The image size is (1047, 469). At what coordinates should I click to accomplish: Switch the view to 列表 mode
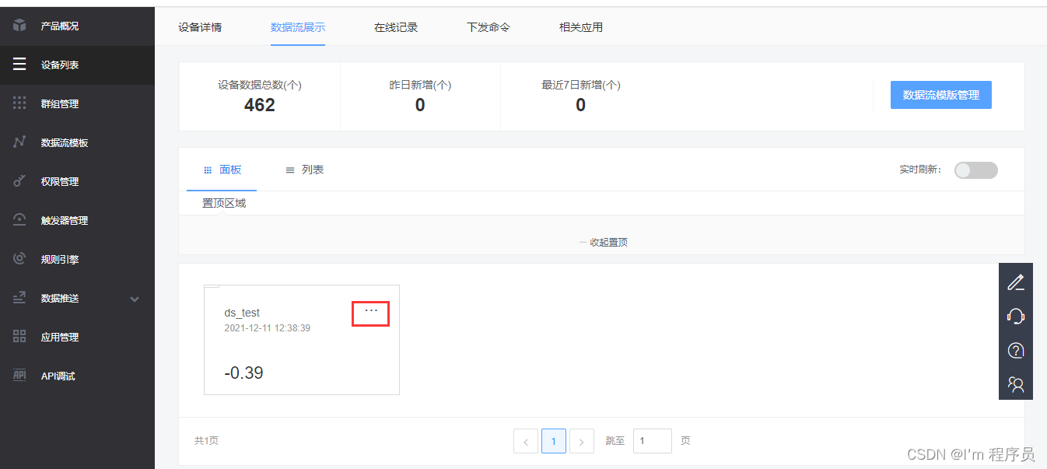click(x=304, y=170)
